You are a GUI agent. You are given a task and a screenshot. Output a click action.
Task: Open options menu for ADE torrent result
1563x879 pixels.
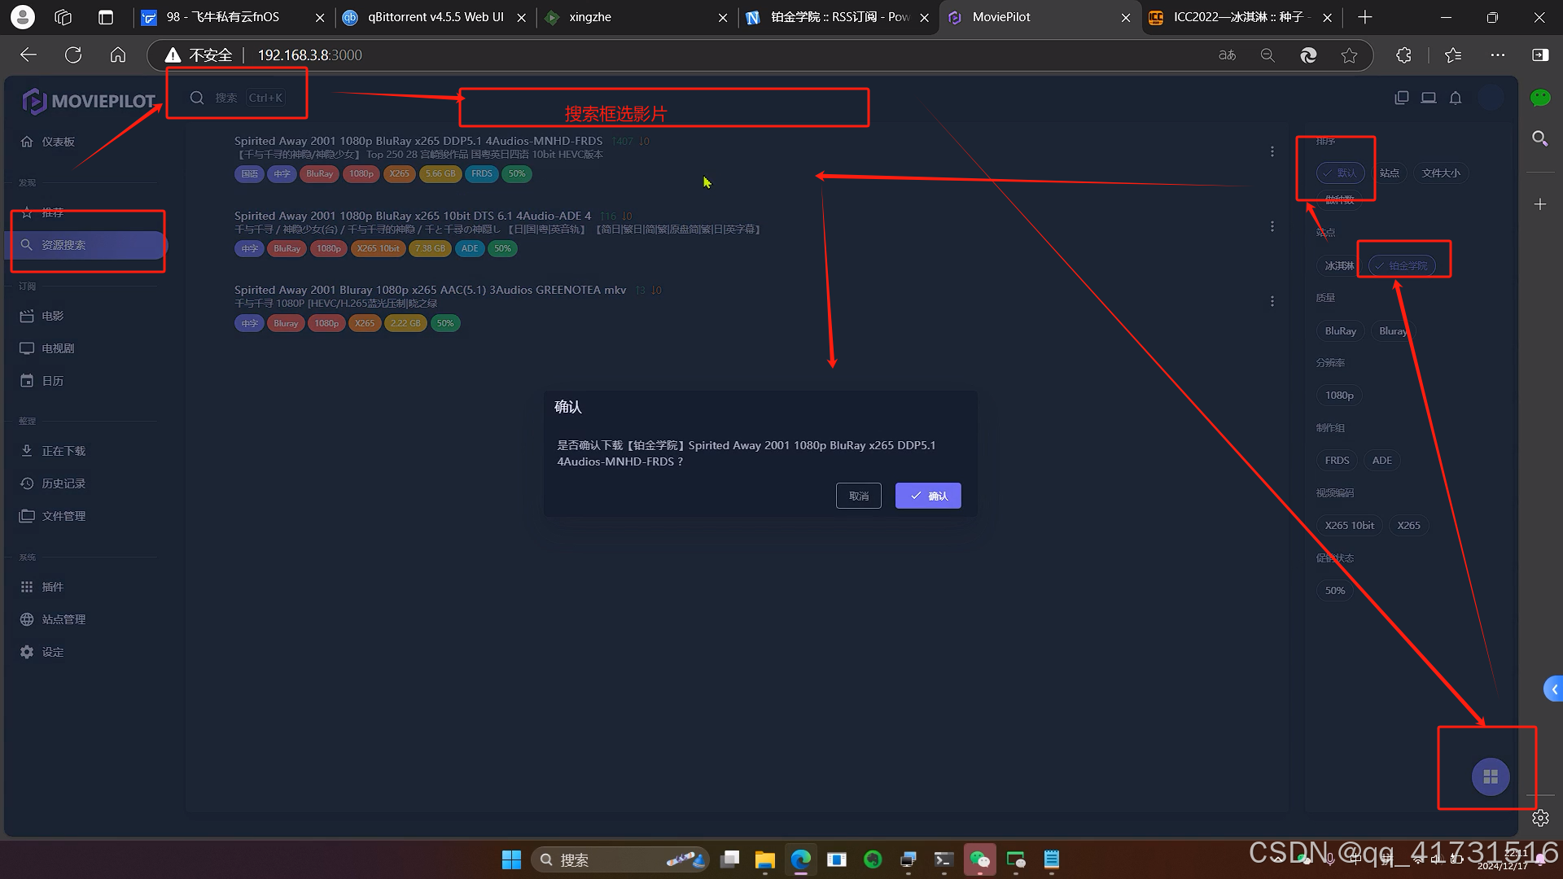point(1272,227)
